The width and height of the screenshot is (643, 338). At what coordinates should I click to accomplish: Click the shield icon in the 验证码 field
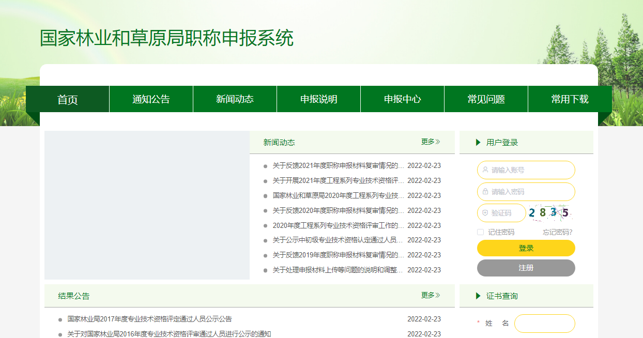485,213
